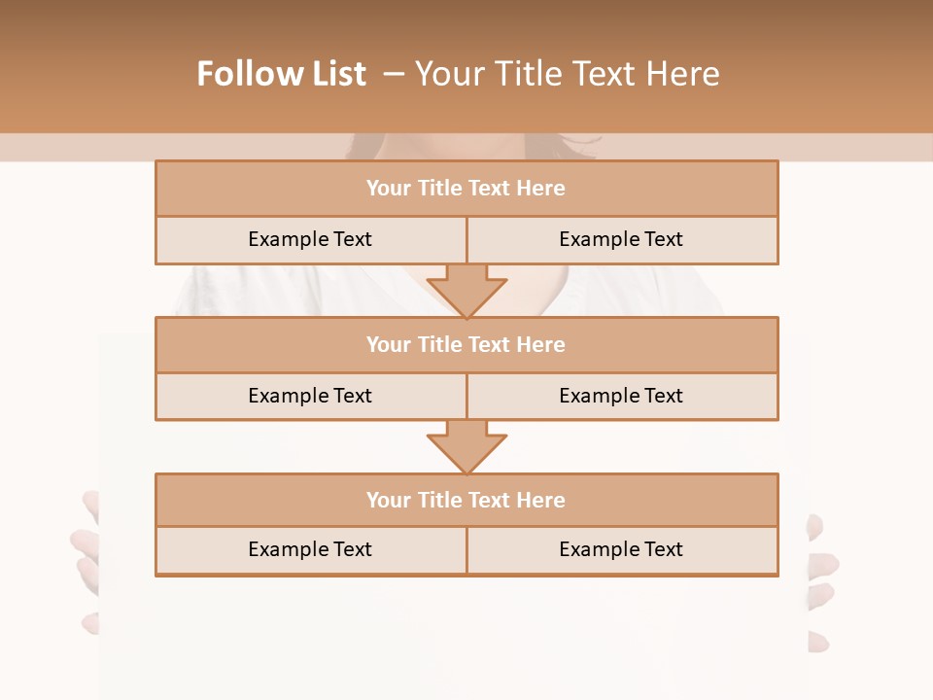This screenshot has height=700, width=933.
Task: Click the left 'Example Text' cell in the bottom block
Action: tap(310, 549)
